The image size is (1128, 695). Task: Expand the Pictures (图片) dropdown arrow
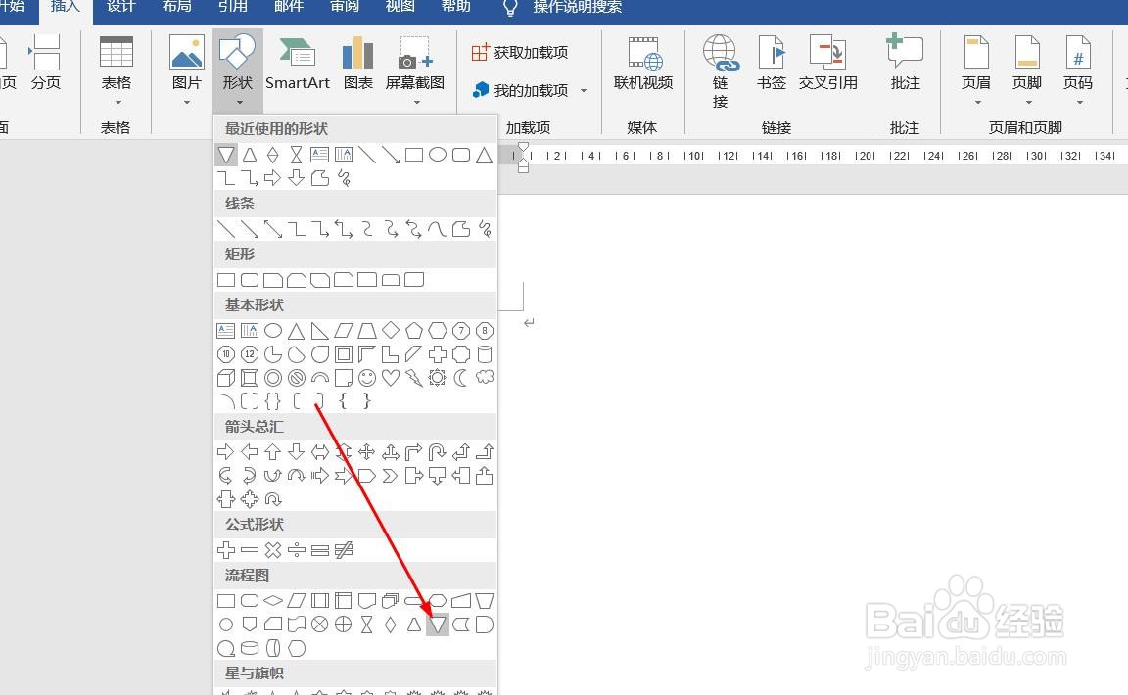tap(186, 103)
